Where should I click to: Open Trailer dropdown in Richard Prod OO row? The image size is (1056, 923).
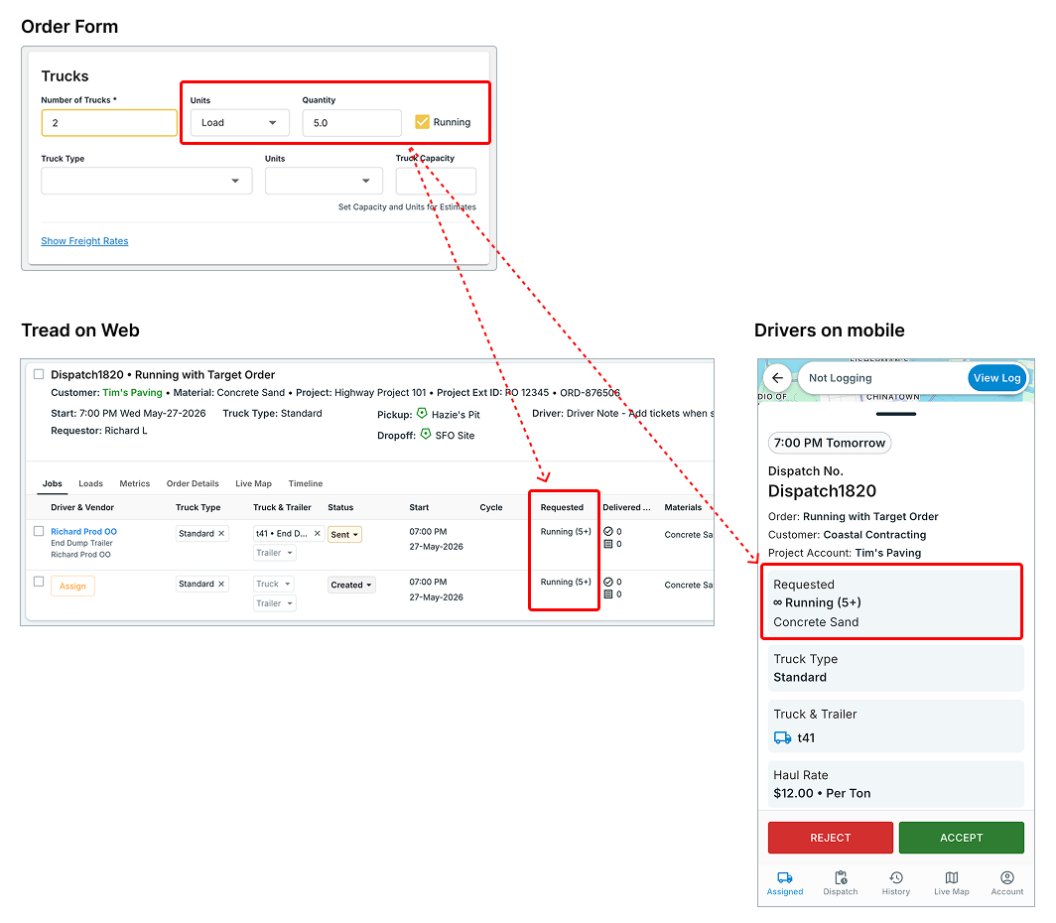coord(274,553)
